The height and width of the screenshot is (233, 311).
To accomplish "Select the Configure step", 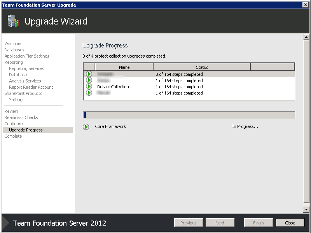I will [14, 124].
